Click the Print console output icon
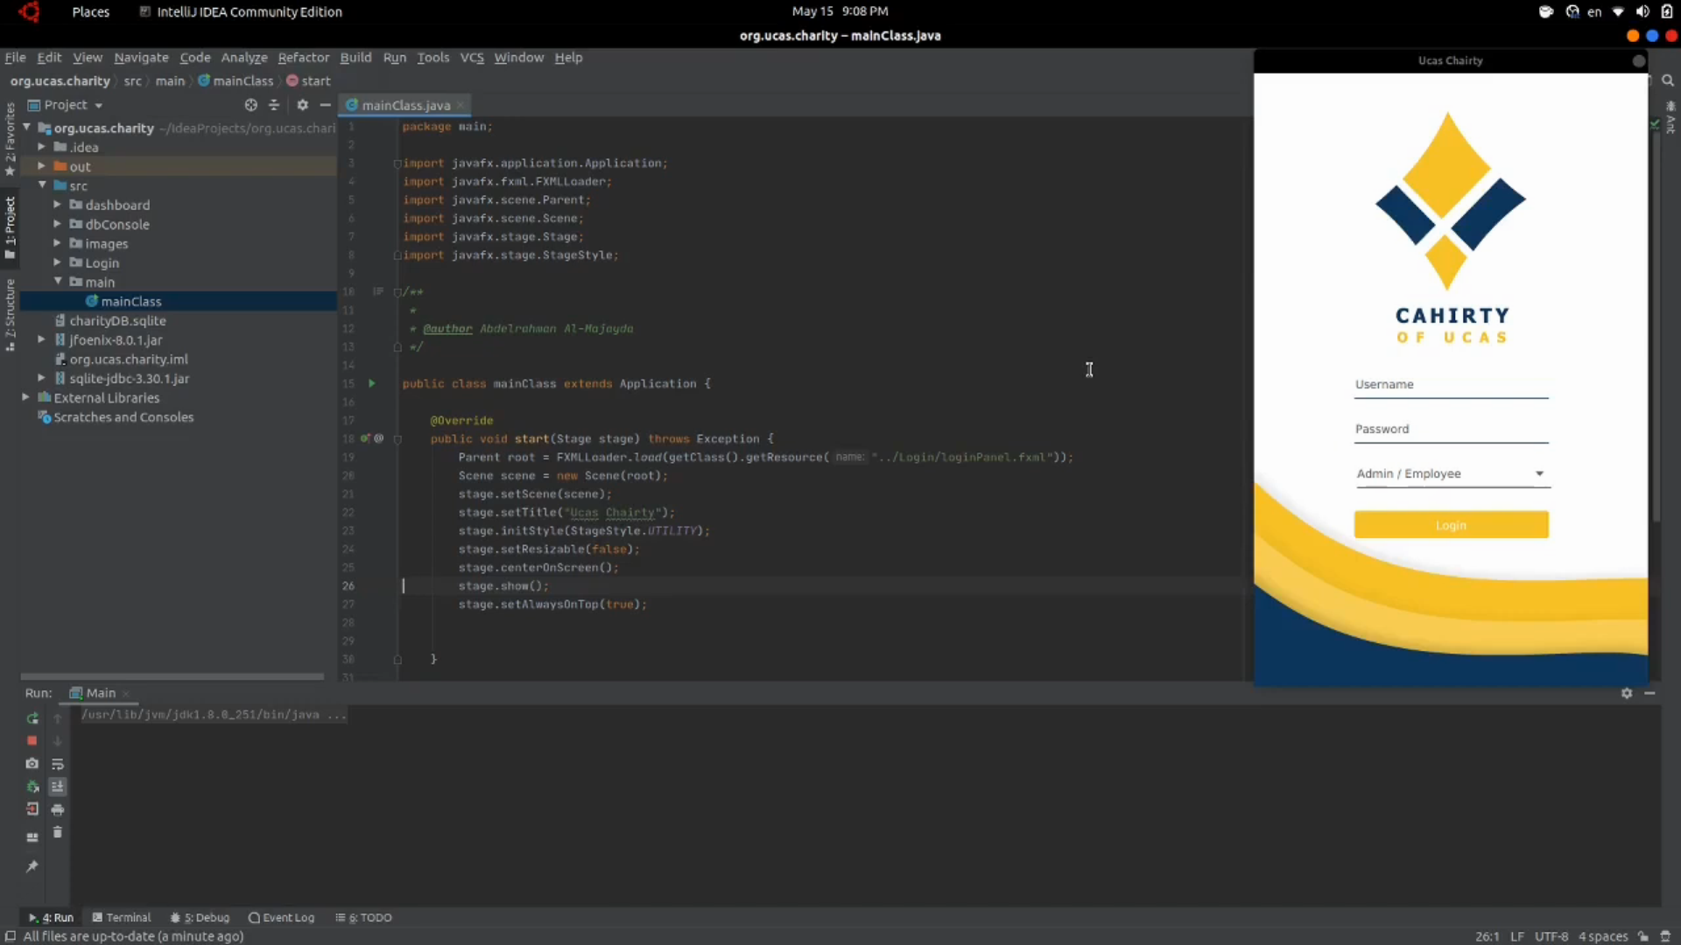This screenshot has width=1681, height=945. 58,809
